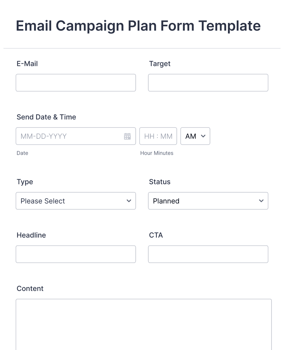The height and width of the screenshot is (350, 284).
Task: Click the Hour Minutes helper text
Action: [157, 153]
